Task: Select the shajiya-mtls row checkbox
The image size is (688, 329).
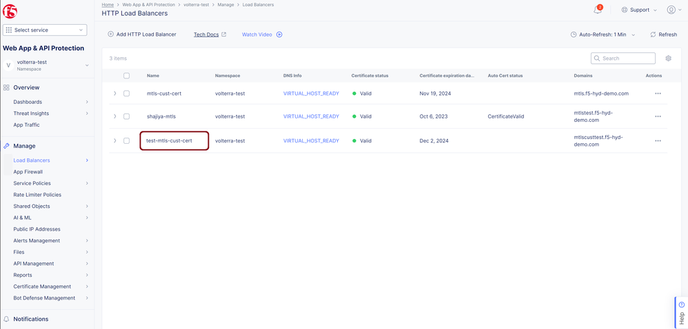Action: coord(126,116)
